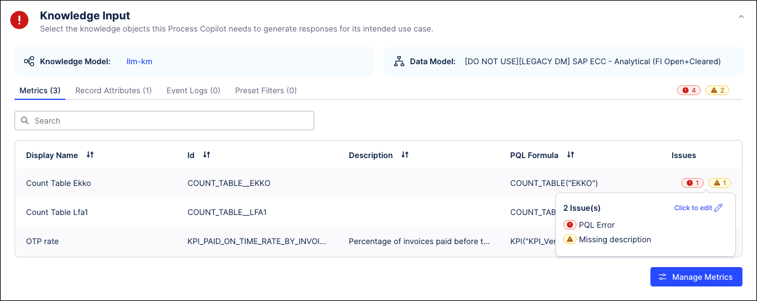Click the error badge on Count Table Ekko row
Image resolution: width=757 pixels, height=301 pixels.
click(x=692, y=183)
